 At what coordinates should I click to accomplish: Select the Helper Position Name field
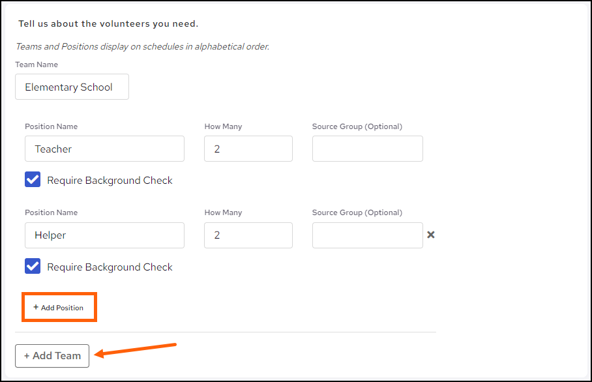point(104,235)
